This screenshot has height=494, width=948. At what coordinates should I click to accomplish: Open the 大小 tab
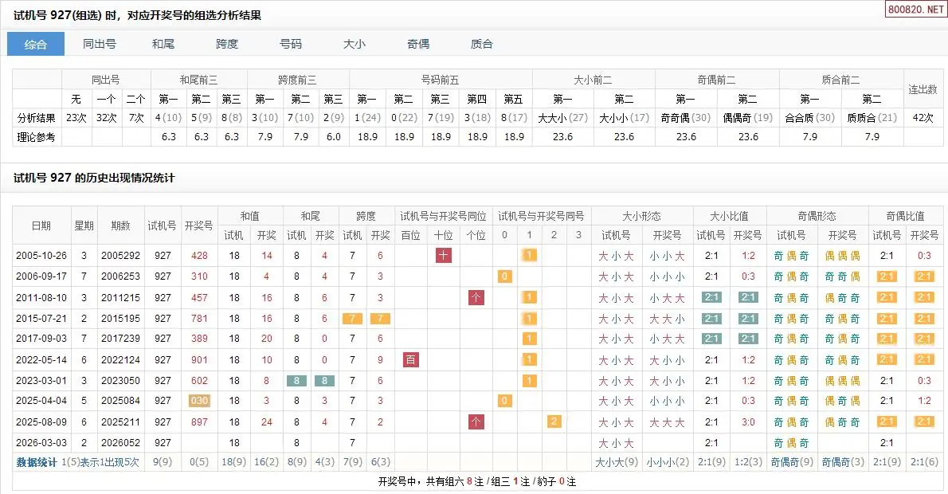355,44
